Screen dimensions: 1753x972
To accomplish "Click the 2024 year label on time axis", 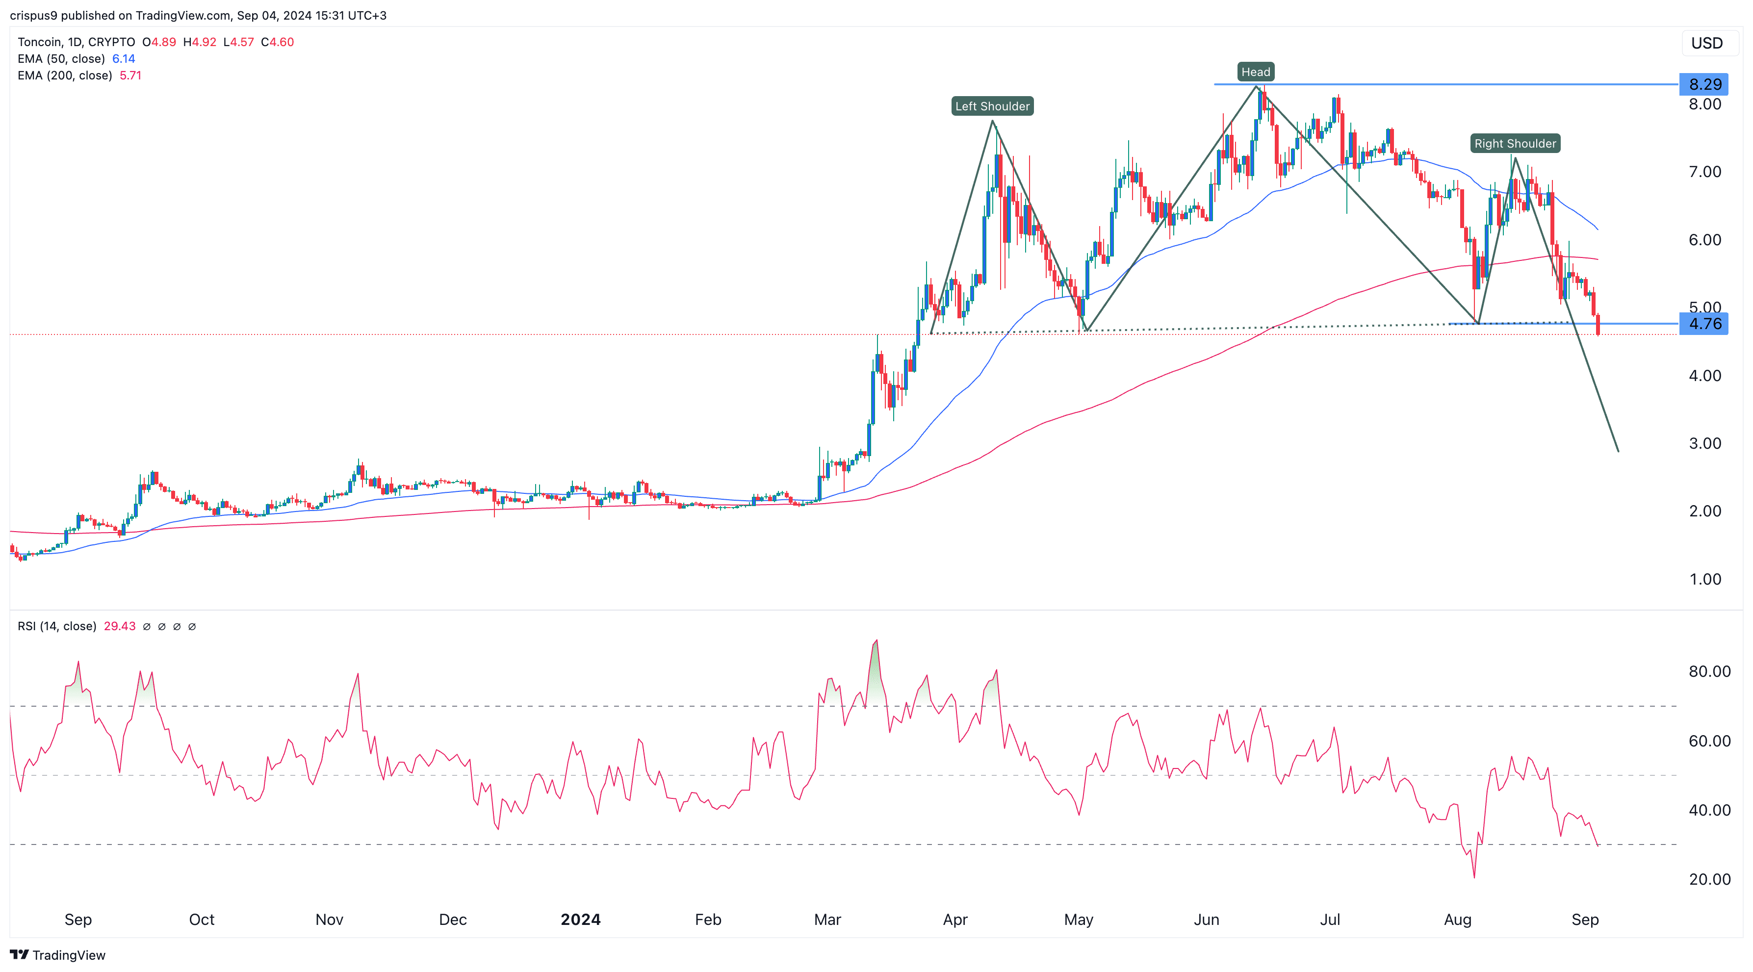I will coord(580,920).
